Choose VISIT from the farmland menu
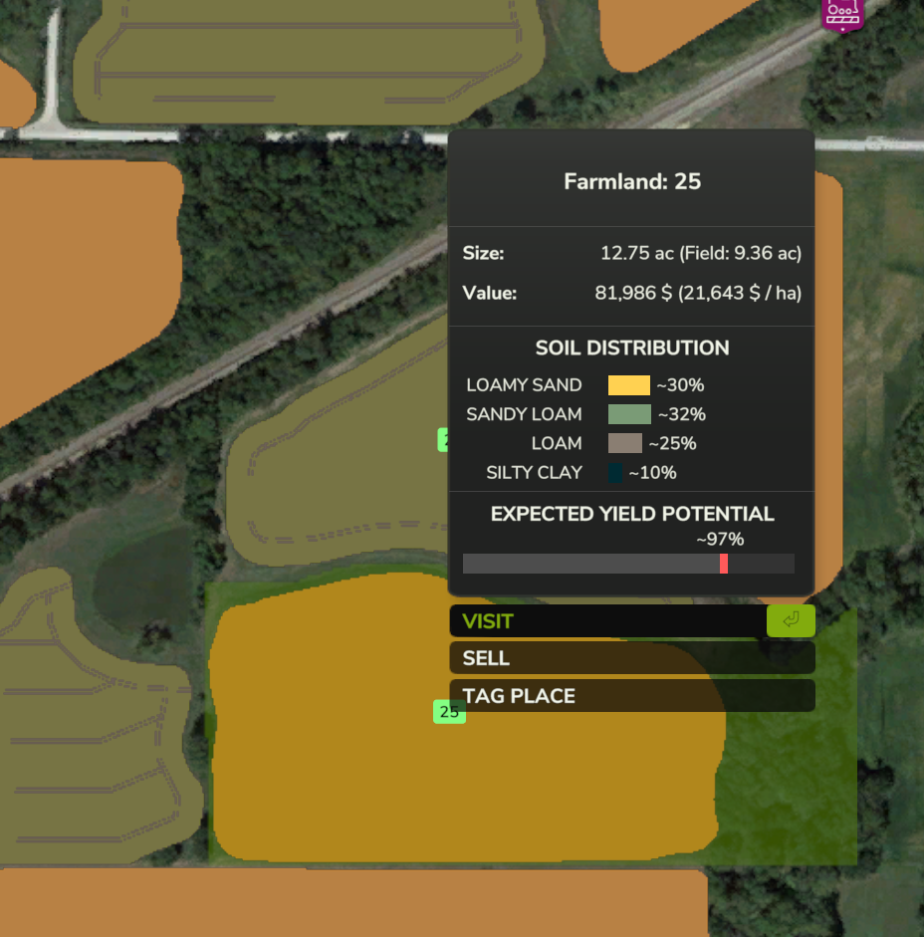This screenshot has width=924, height=937. [607, 621]
